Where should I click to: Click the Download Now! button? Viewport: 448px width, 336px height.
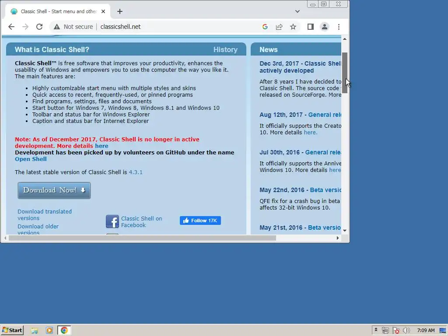click(x=54, y=190)
